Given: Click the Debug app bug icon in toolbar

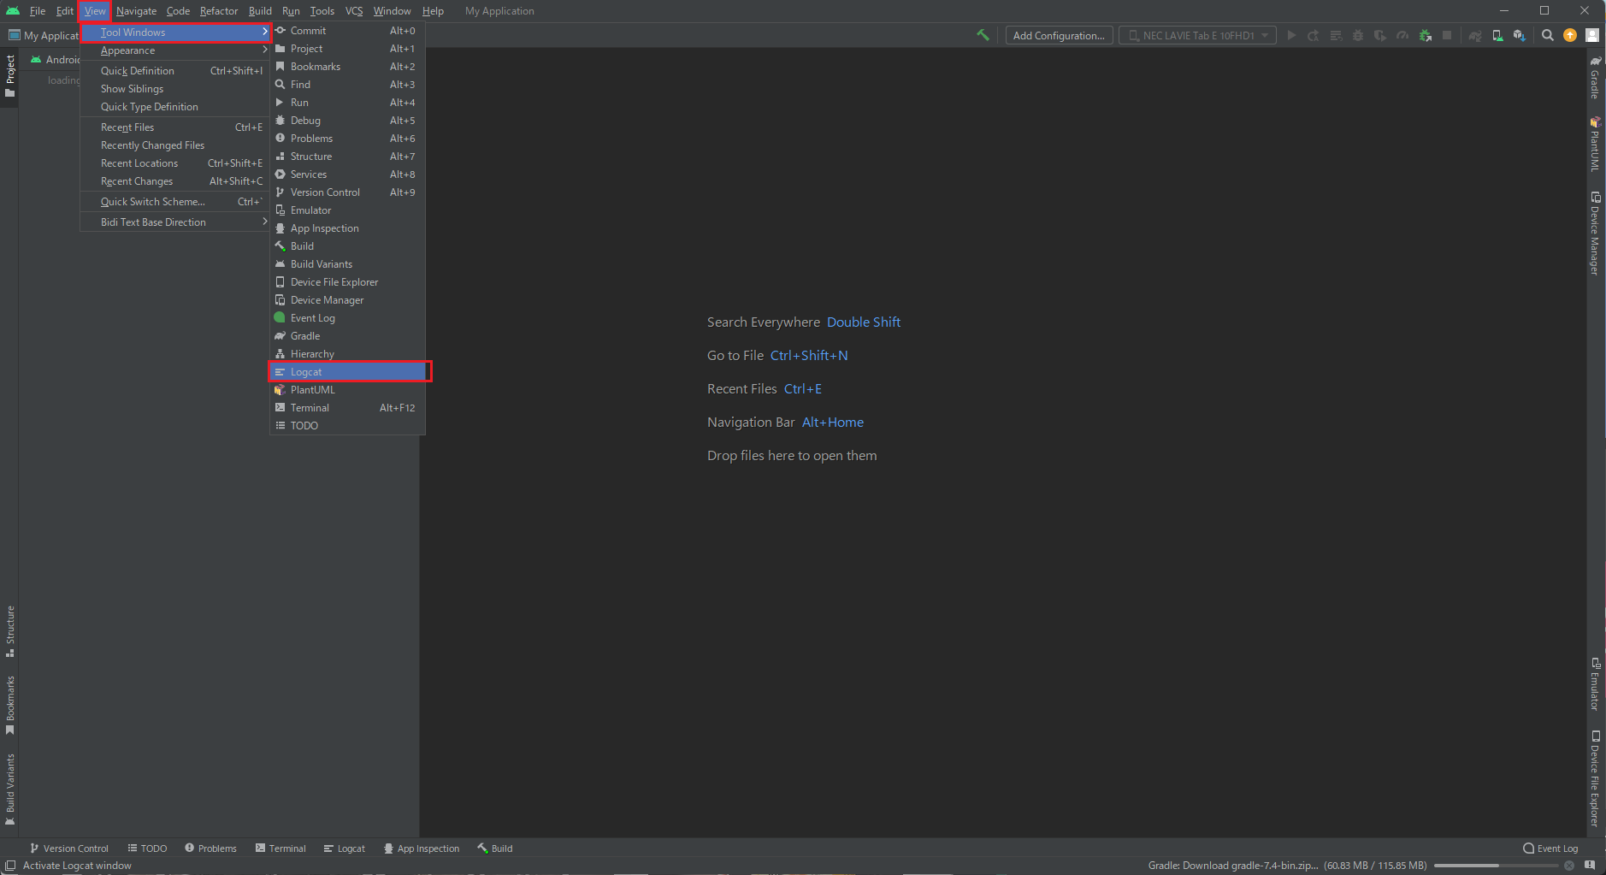Looking at the screenshot, I should (1358, 35).
